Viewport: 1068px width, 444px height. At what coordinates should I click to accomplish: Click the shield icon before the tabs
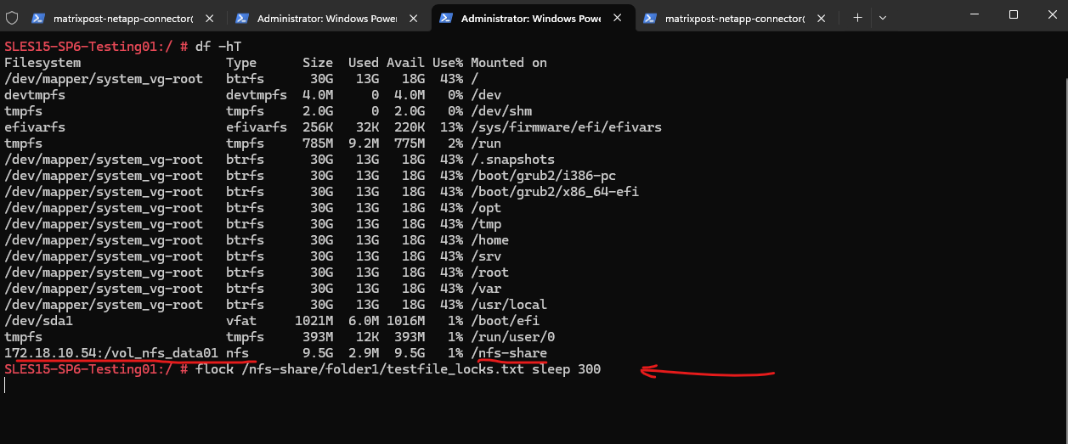11,17
